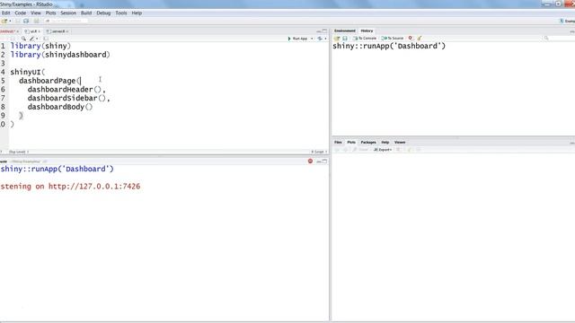Open the Debug menu
Image resolution: width=575 pixels, height=323 pixels.
pyautogui.click(x=103, y=13)
